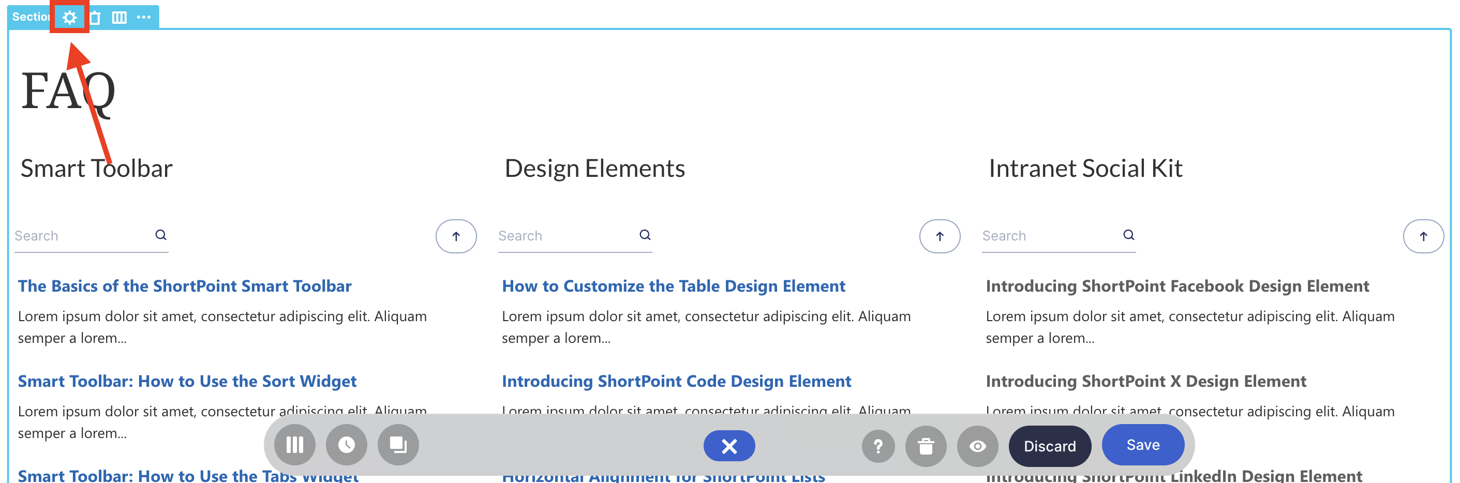Viewport: 1460px width, 483px height.
Task: Click the Save button
Action: point(1143,445)
